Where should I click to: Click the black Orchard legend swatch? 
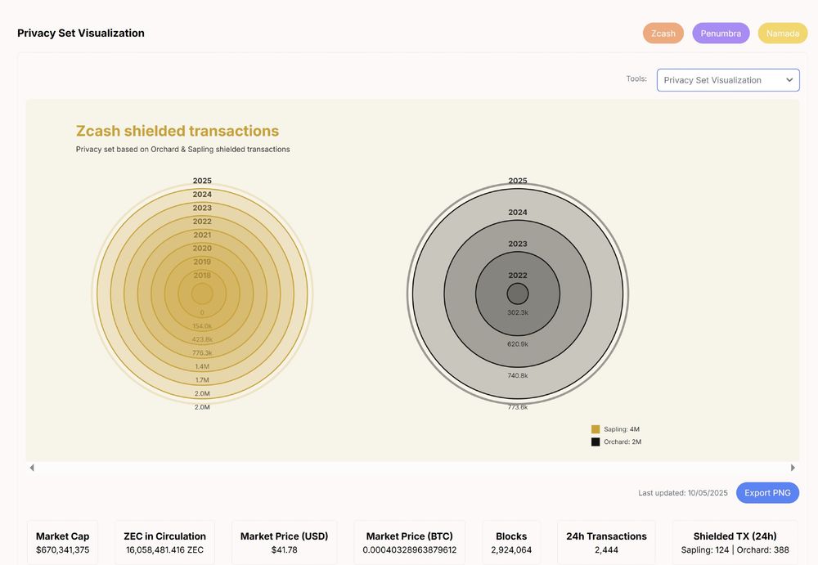click(596, 442)
